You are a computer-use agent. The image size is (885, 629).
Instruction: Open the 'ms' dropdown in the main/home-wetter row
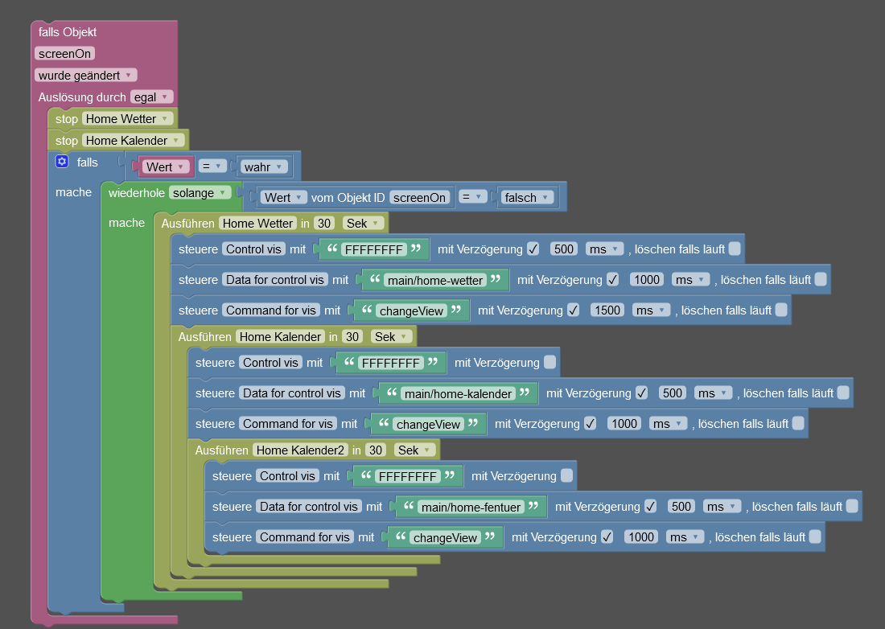(690, 280)
